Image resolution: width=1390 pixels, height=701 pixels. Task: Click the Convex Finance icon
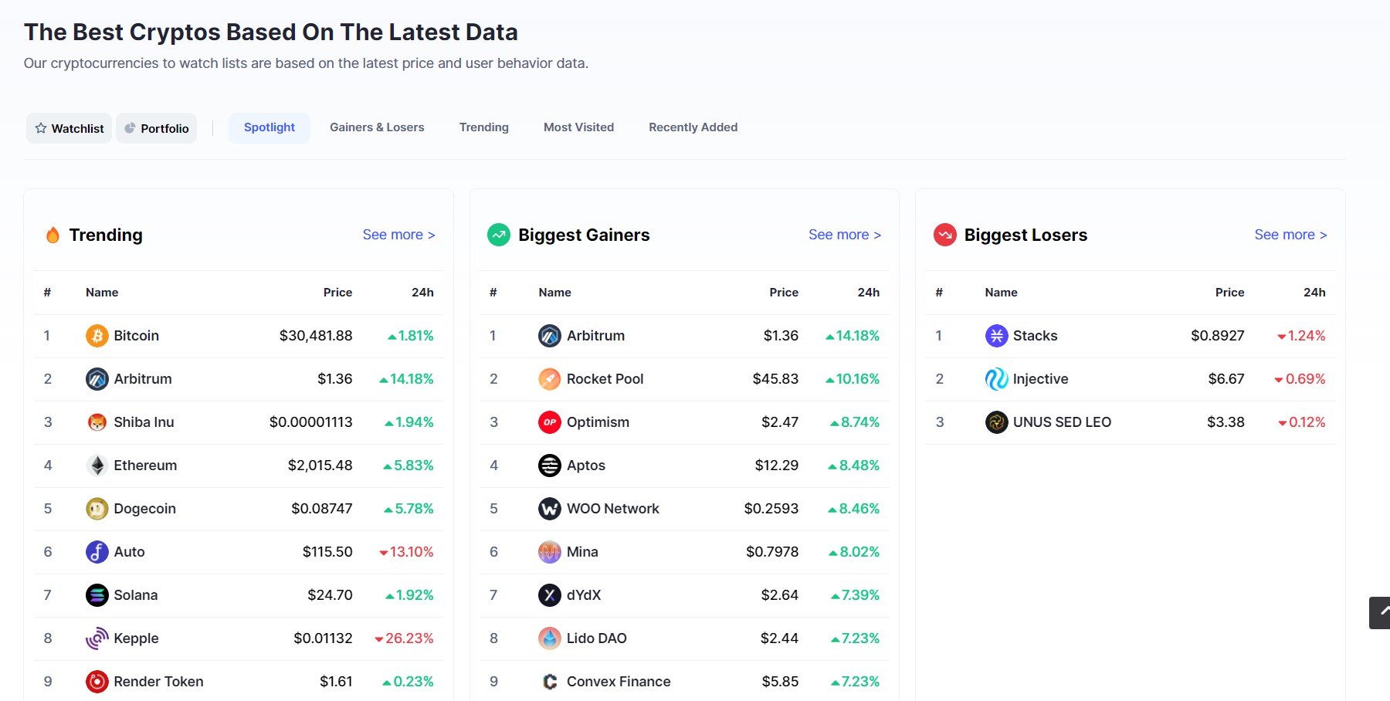pyautogui.click(x=549, y=682)
